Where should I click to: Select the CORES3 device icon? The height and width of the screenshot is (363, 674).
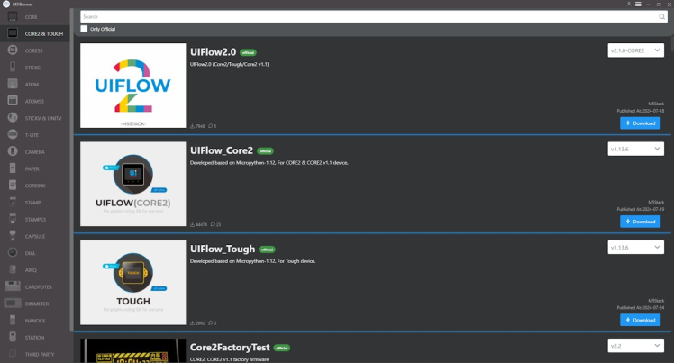(x=13, y=50)
